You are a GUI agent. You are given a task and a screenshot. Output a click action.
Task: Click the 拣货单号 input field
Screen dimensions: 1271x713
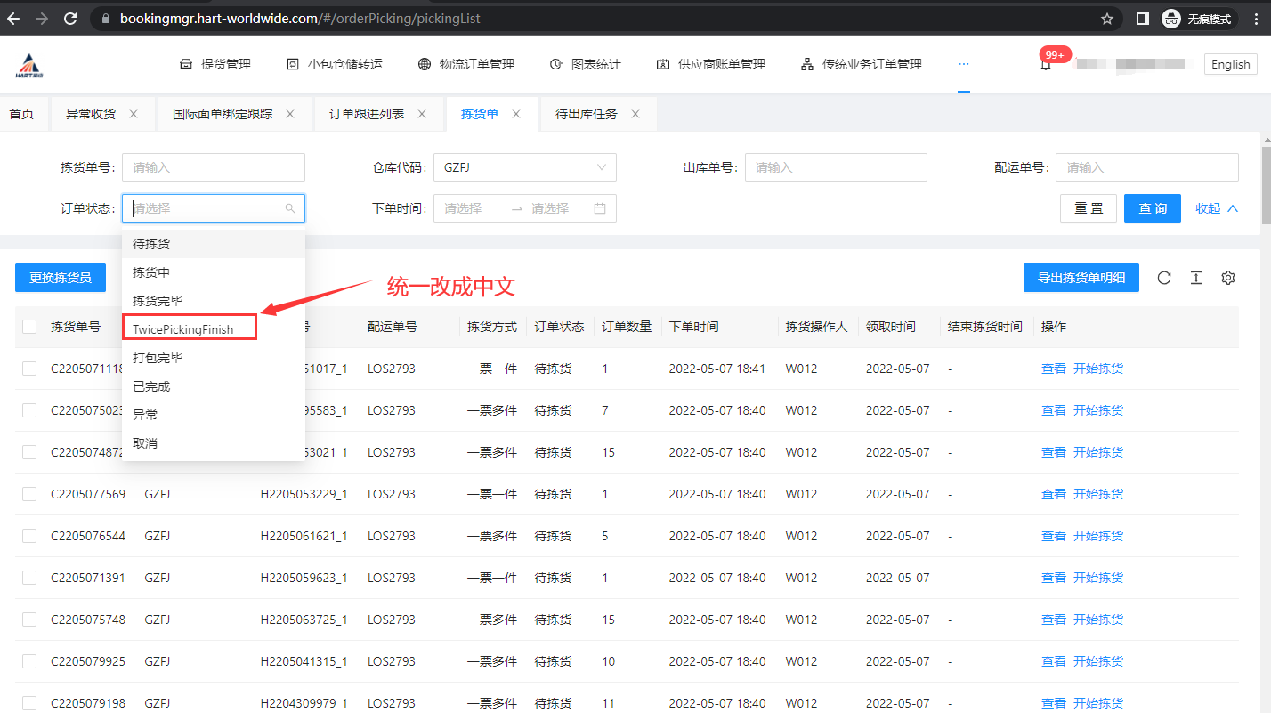point(214,167)
